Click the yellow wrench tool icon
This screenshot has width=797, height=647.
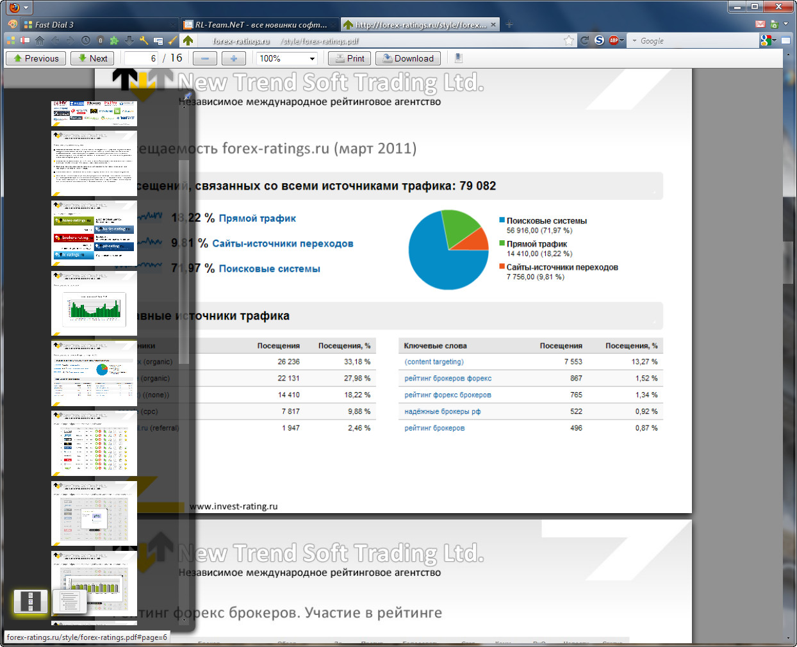(144, 40)
